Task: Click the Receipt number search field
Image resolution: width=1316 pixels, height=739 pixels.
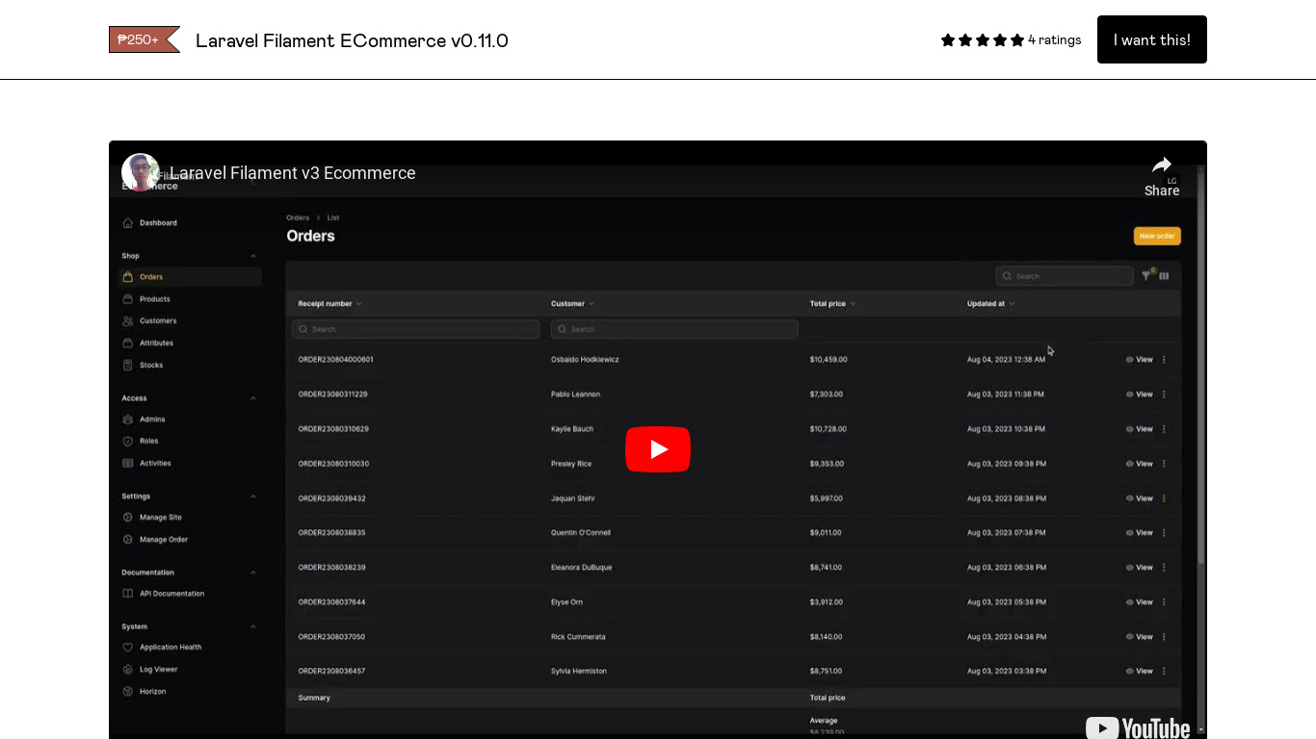Action: pos(416,329)
